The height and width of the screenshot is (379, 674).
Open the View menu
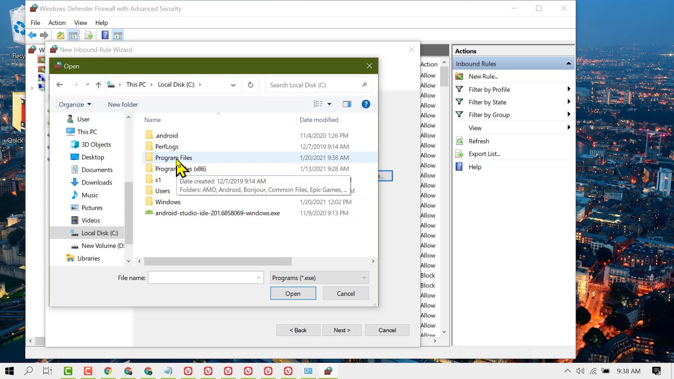tap(81, 23)
